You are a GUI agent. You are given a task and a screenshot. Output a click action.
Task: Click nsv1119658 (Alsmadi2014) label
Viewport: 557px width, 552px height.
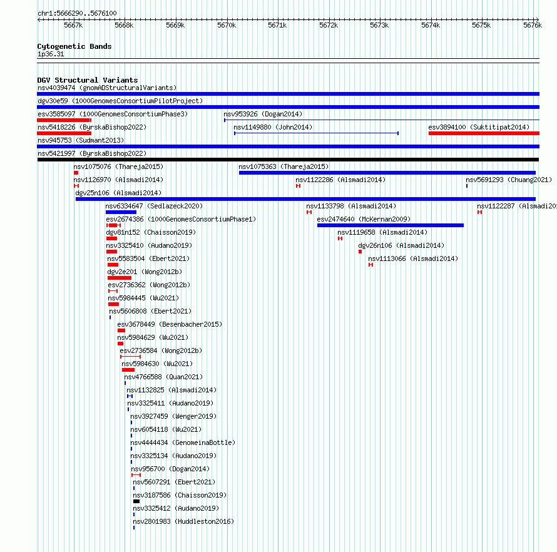pyautogui.click(x=382, y=232)
